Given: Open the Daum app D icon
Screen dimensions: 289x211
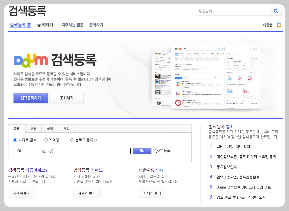Looking at the screenshot, I should click(x=279, y=25).
